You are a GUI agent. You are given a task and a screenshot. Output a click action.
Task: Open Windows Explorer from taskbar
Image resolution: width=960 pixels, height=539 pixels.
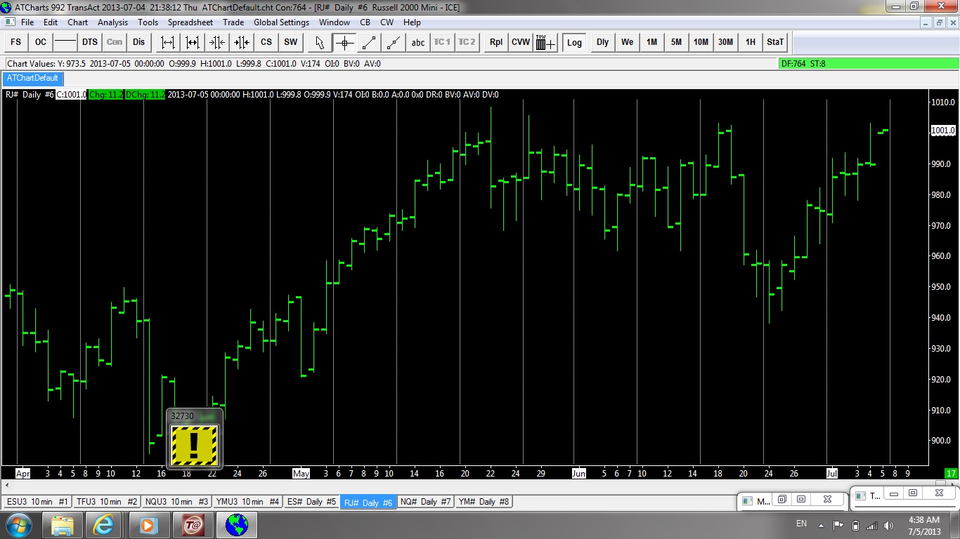tap(63, 524)
